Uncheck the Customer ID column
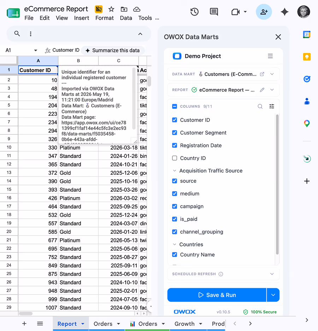 coord(175,120)
